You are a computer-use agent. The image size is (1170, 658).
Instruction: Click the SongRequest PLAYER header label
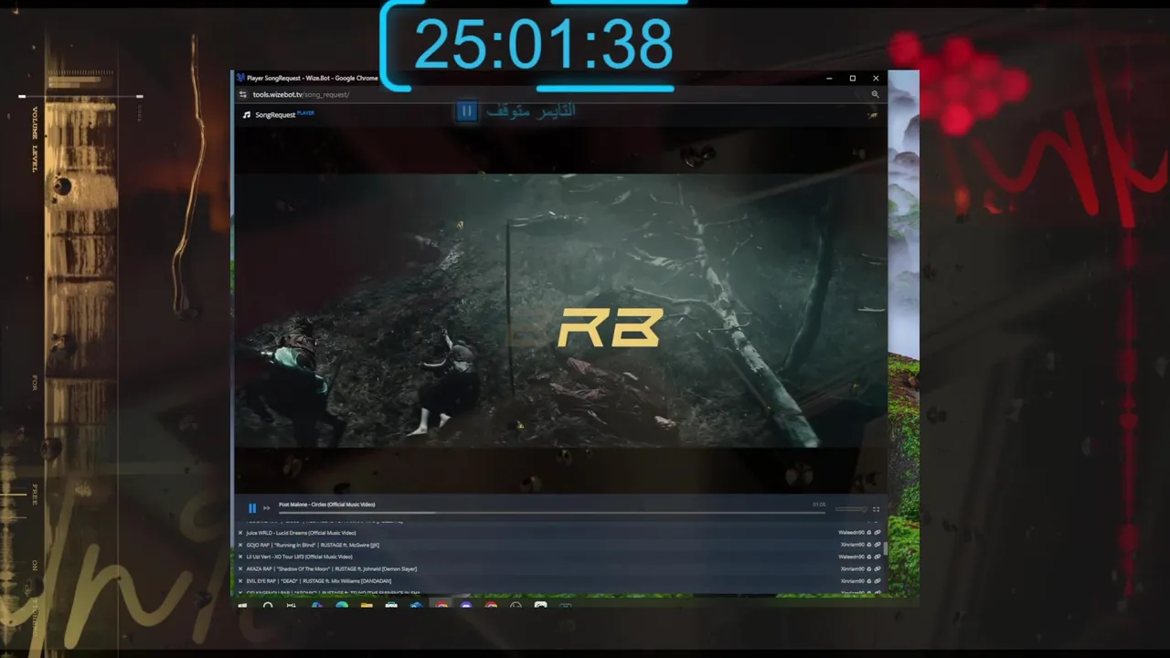click(284, 114)
